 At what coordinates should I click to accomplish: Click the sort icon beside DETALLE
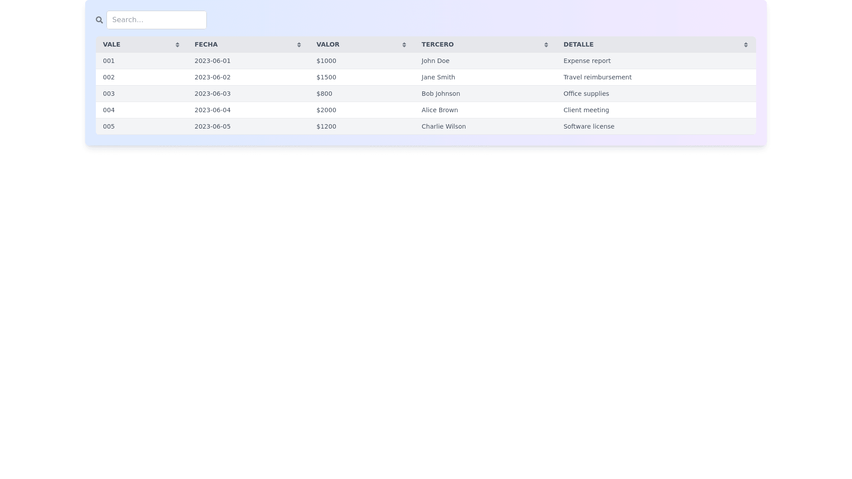click(746, 44)
